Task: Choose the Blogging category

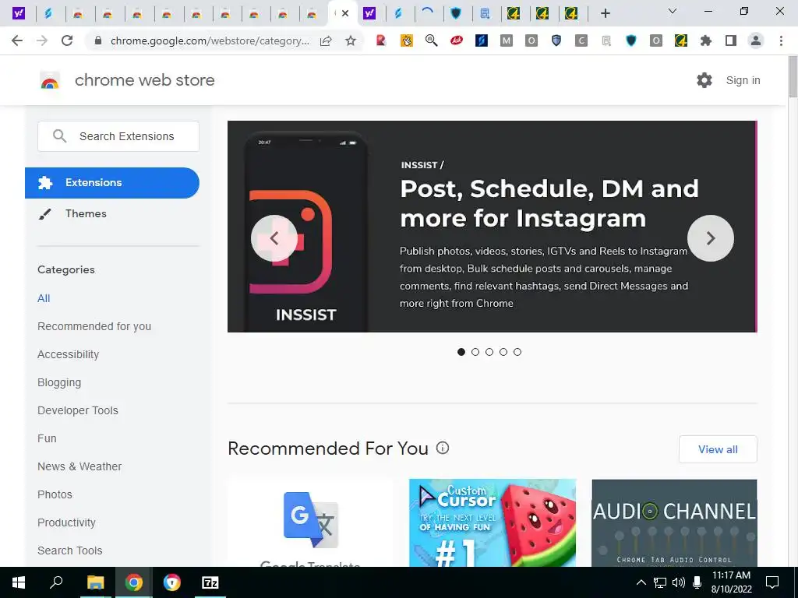Action: point(59,382)
